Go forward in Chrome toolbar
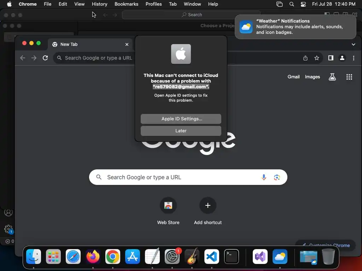Screen dimensions: 362x271 [x=34, y=58]
